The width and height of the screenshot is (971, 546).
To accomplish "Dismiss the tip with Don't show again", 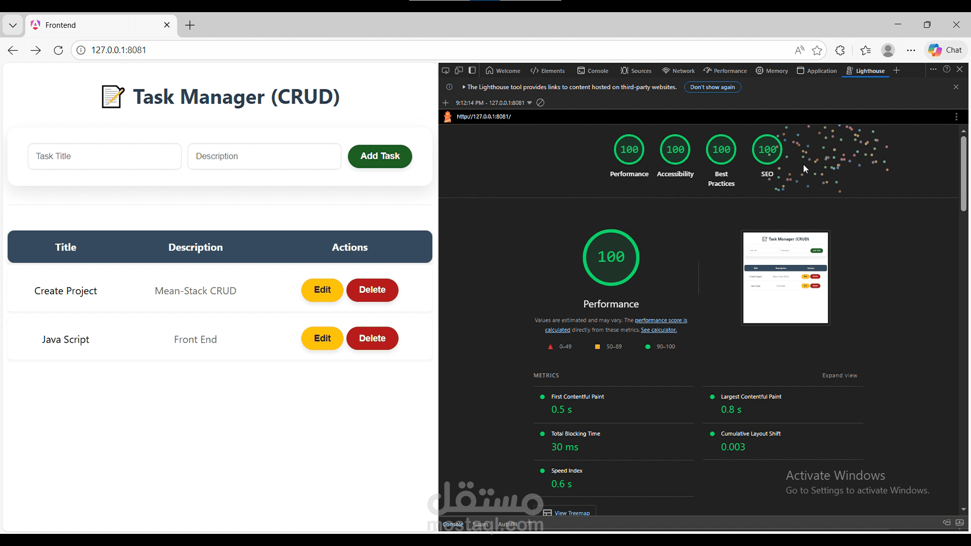I will coord(712,87).
